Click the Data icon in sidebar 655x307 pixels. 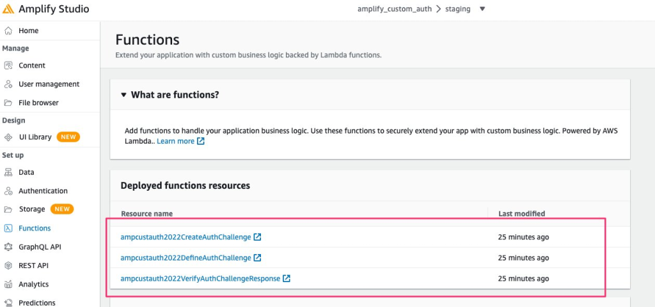pos(8,172)
